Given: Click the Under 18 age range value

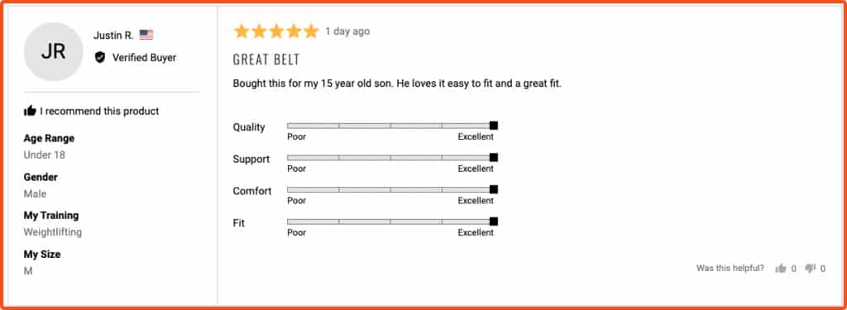Looking at the screenshot, I should coord(45,155).
